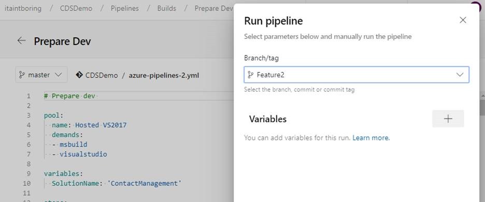Click the CDSDemo repository icon

(79, 75)
